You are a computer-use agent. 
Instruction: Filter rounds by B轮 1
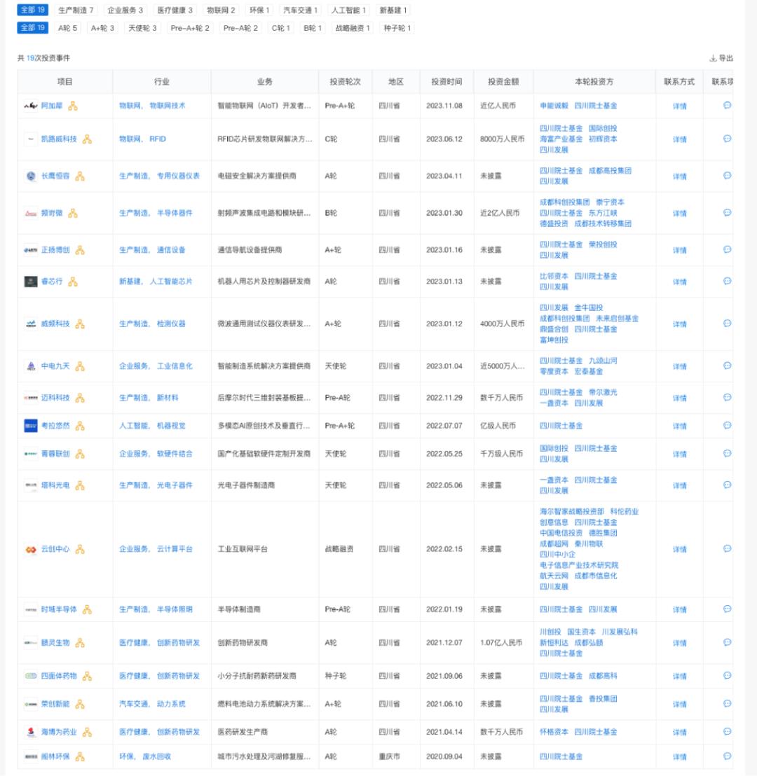313,28
